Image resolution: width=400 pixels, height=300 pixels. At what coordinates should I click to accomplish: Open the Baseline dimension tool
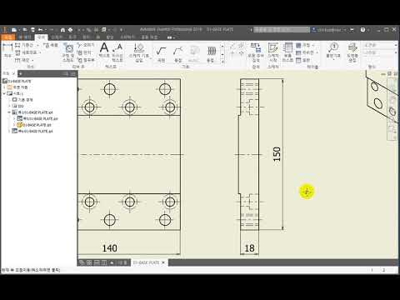point(24,45)
